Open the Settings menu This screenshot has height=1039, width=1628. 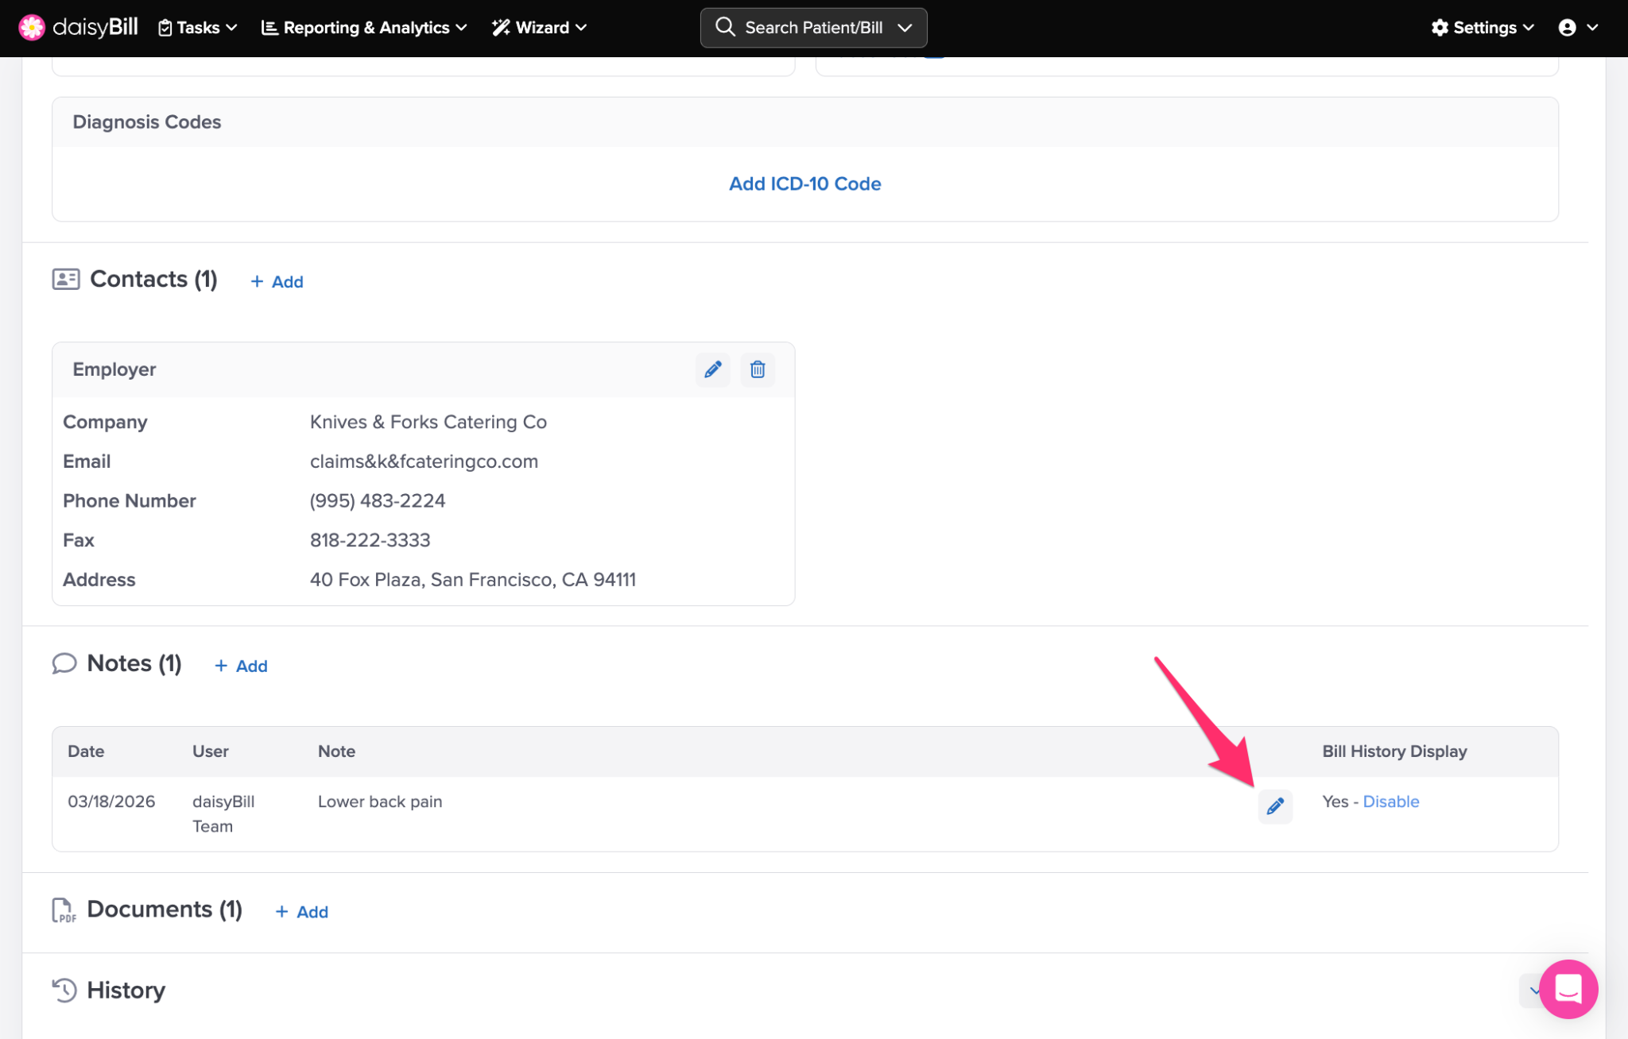pos(1483,28)
